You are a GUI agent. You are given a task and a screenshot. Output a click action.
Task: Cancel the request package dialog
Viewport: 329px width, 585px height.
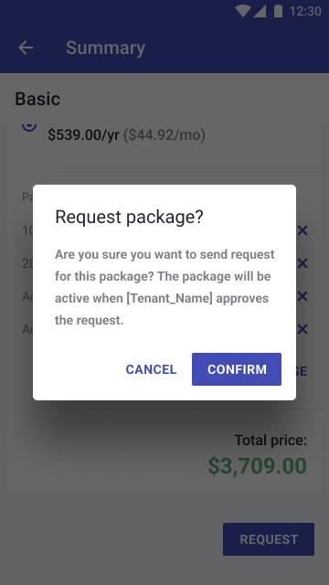[151, 369]
